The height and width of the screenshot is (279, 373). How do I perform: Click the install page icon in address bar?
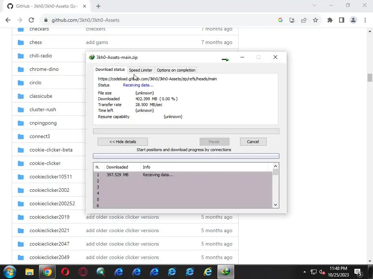292,20
